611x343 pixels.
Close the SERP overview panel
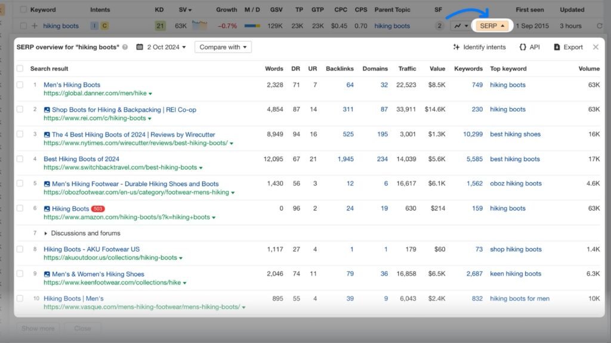pos(595,47)
